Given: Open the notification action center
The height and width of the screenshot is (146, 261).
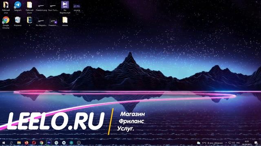Looking at the screenshot, I should coord(256,143).
